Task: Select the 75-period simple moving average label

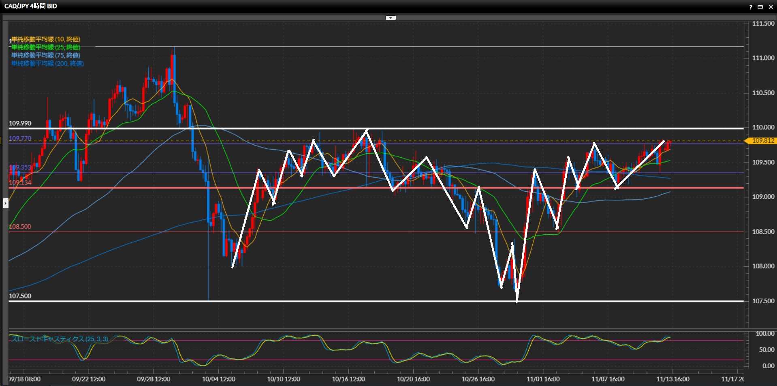Action: [46, 56]
